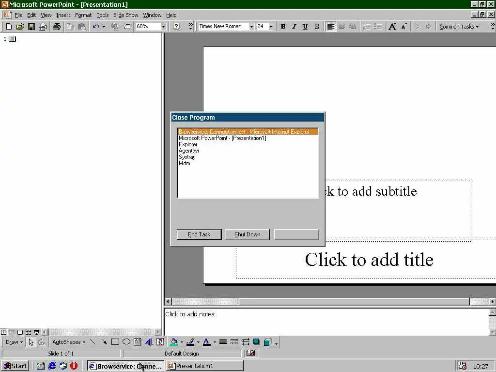496x372 pixels.
Task: Open the Format menu
Action: pos(83,15)
